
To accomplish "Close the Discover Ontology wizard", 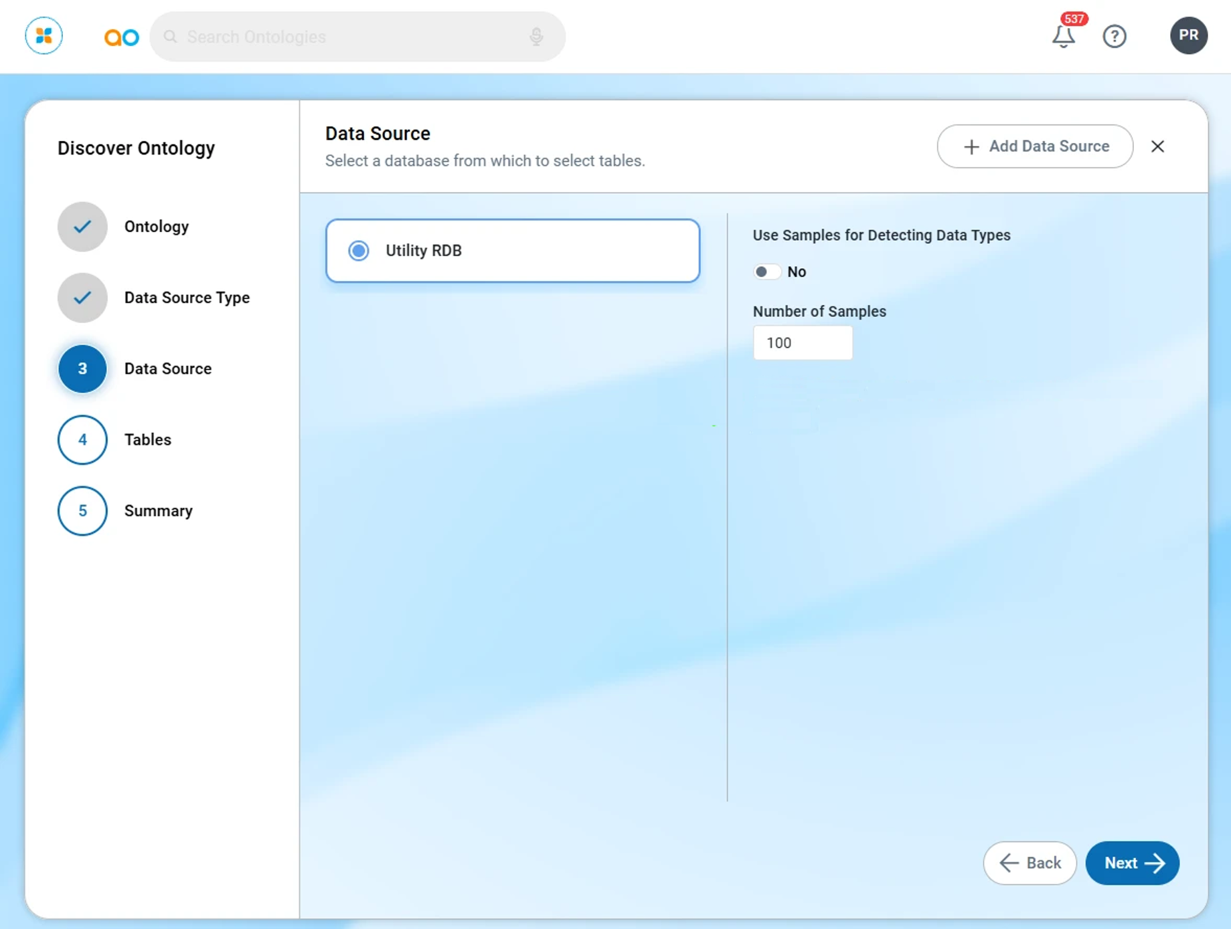I will (1157, 146).
